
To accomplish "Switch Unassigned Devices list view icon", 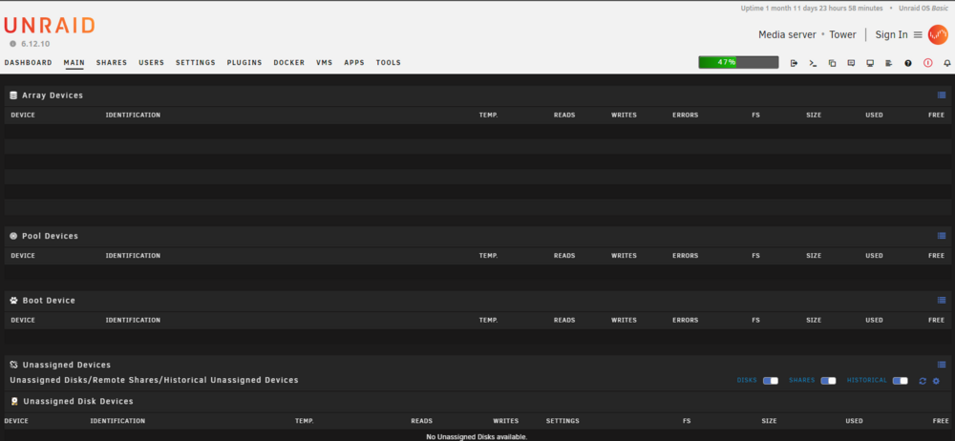I will coord(942,365).
